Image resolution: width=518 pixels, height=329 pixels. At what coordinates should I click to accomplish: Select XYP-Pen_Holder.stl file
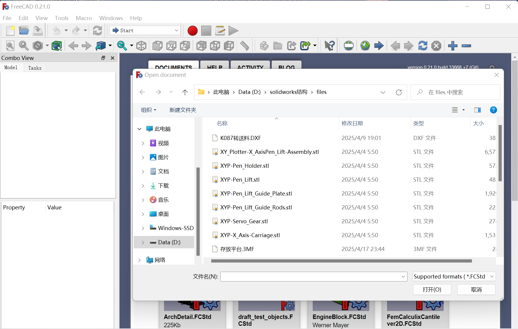[x=245, y=166]
